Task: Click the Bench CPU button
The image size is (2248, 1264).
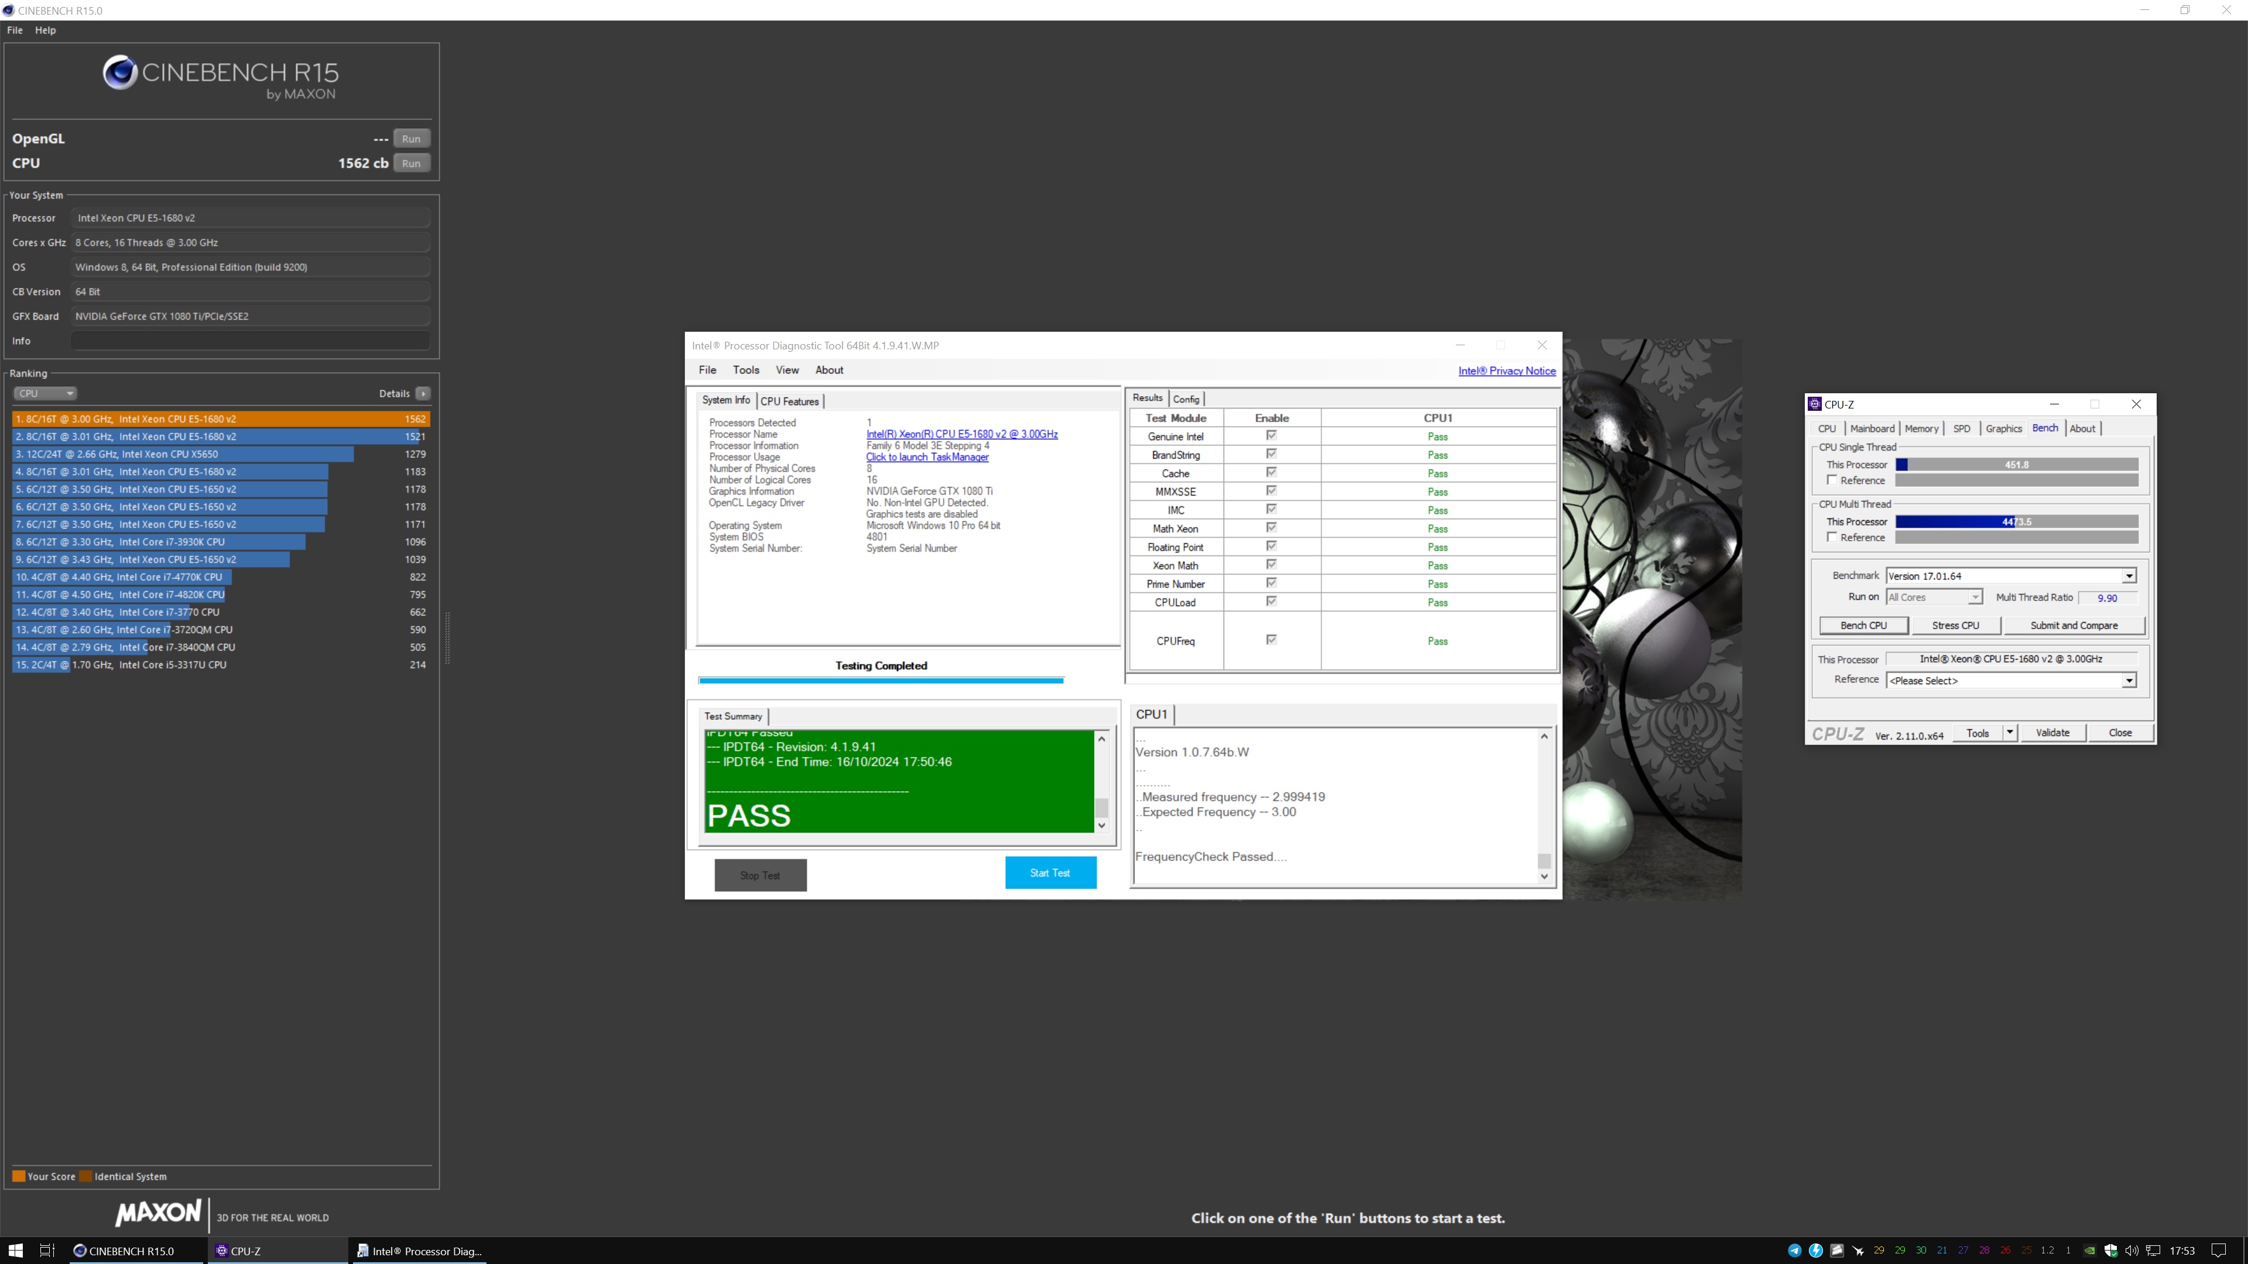Action: [1864, 626]
